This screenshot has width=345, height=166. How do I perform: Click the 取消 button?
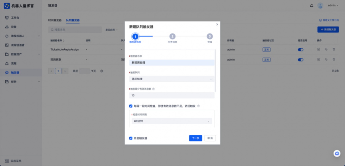pos(210,138)
